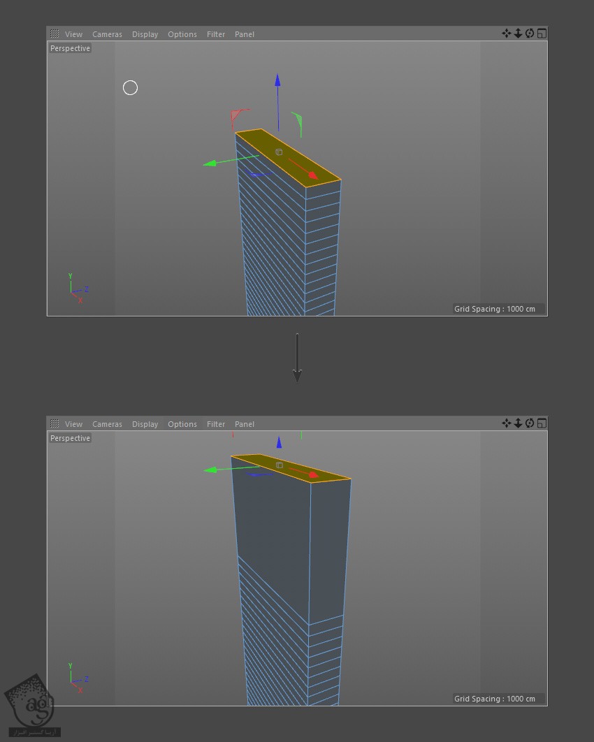Click the dolly zoom icon in the lower viewport
The image size is (594, 742).
[x=518, y=423]
